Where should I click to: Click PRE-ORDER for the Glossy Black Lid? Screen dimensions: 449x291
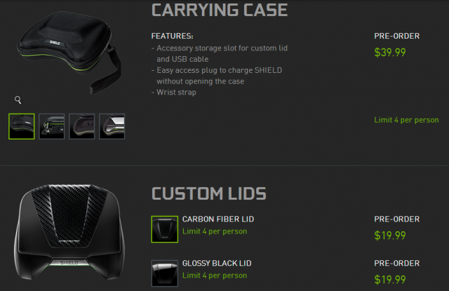(x=396, y=263)
